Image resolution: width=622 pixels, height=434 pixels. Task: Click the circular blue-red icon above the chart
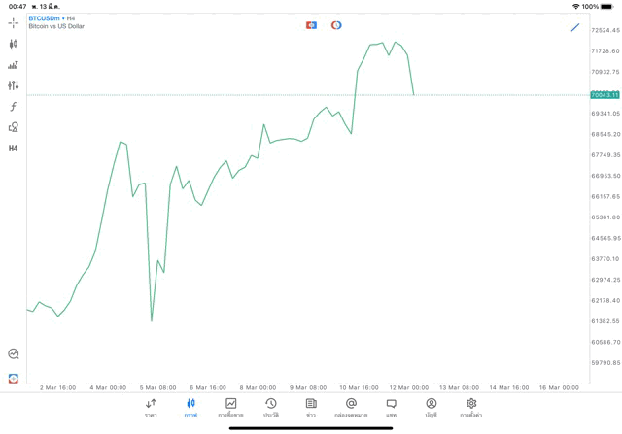336,25
